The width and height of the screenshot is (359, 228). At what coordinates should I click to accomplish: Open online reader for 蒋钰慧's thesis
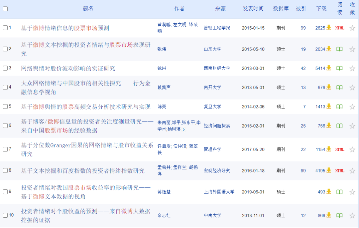339,192
